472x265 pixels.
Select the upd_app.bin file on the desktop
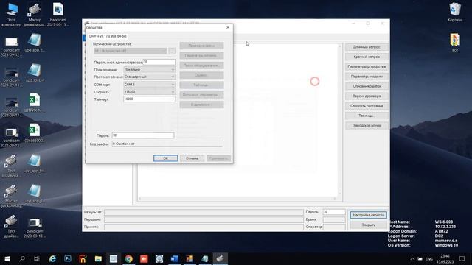tap(35, 194)
